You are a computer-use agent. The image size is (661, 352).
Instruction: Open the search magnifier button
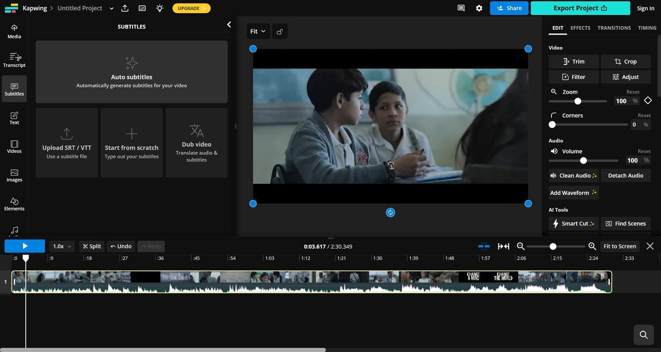click(644, 335)
